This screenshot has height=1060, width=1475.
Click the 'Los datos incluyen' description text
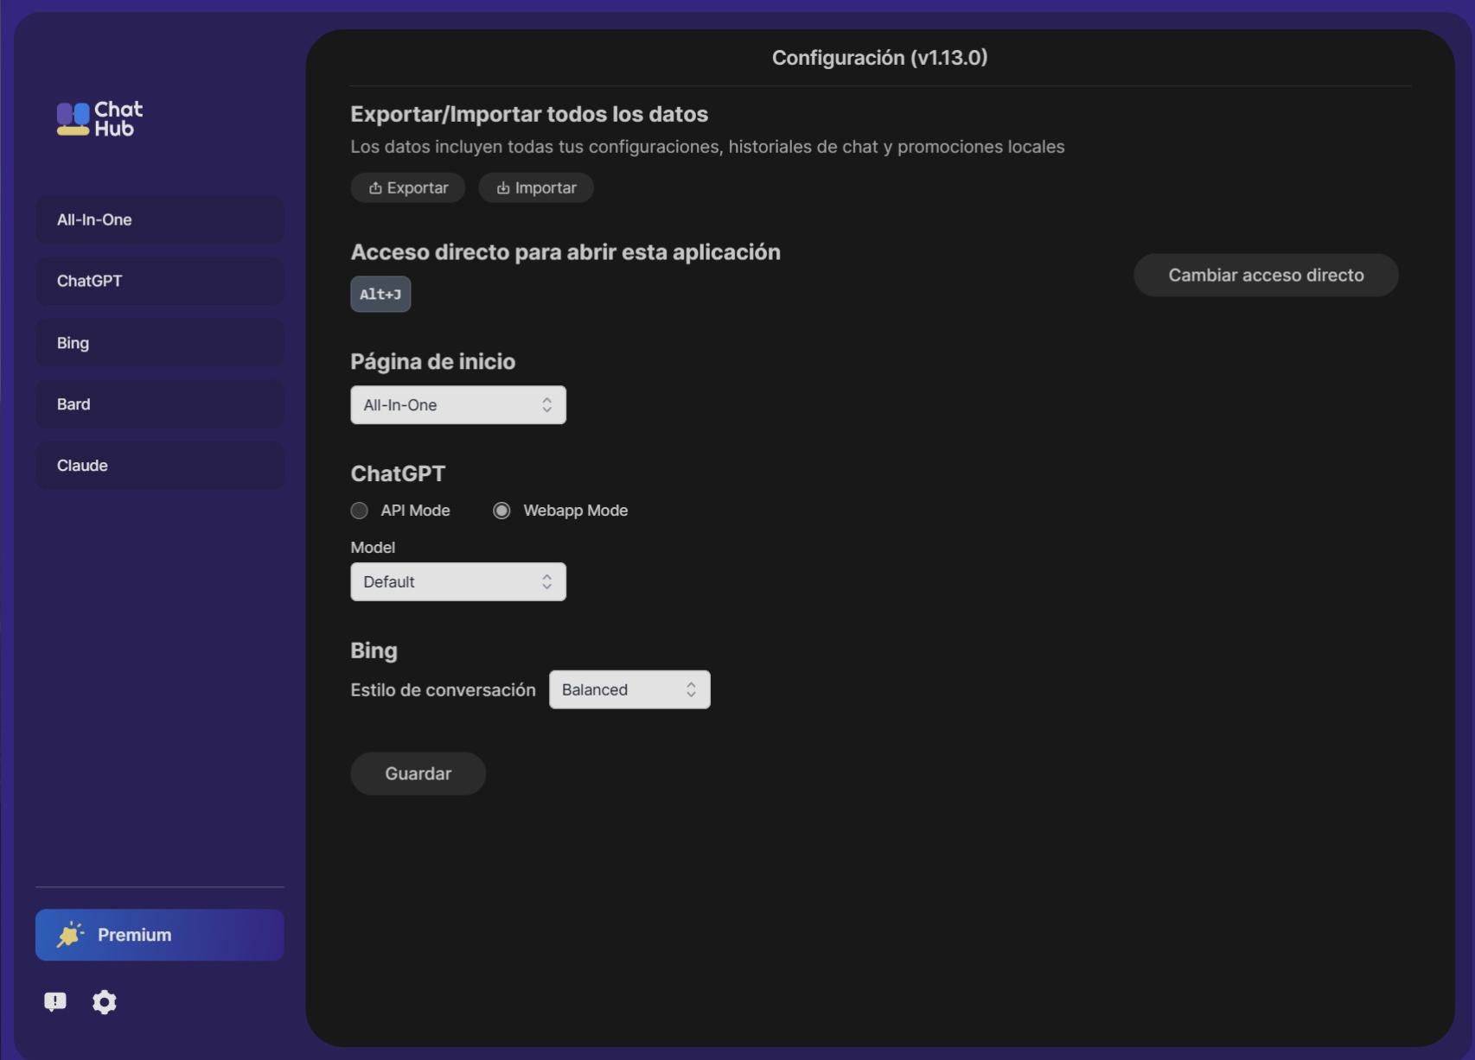(707, 147)
